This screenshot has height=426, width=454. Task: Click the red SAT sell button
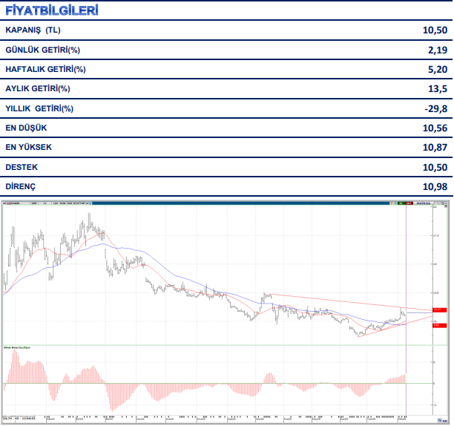[408, 202]
